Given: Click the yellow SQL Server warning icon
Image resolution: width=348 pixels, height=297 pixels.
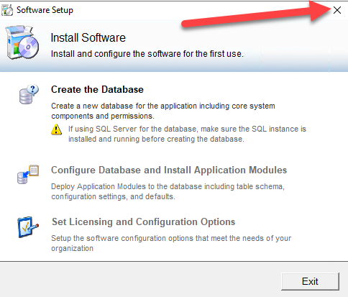Looking at the screenshot, I should (57, 129).
